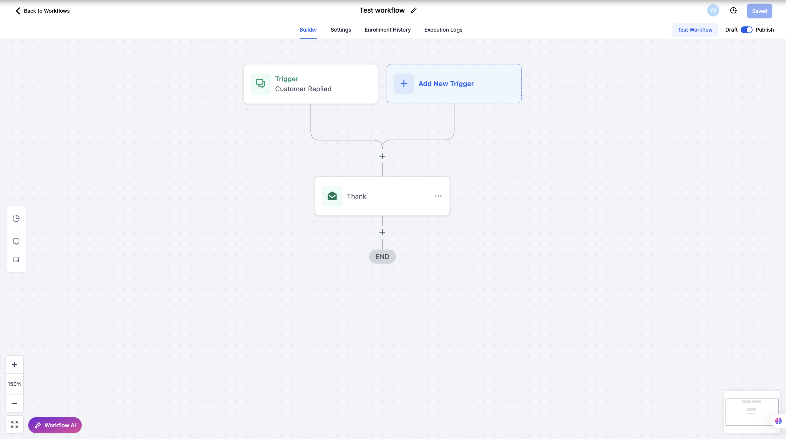Viewport: 786px width, 439px height.
Task: Click the Customer Replied chat bubble icon
Action: click(260, 84)
